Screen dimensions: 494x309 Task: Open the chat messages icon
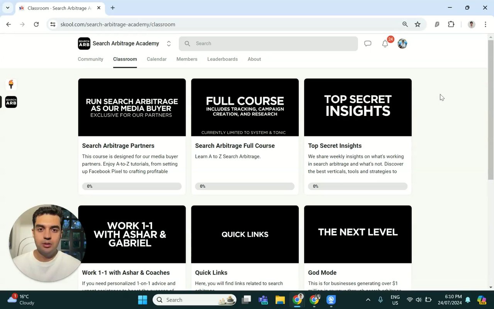(368, 44)
